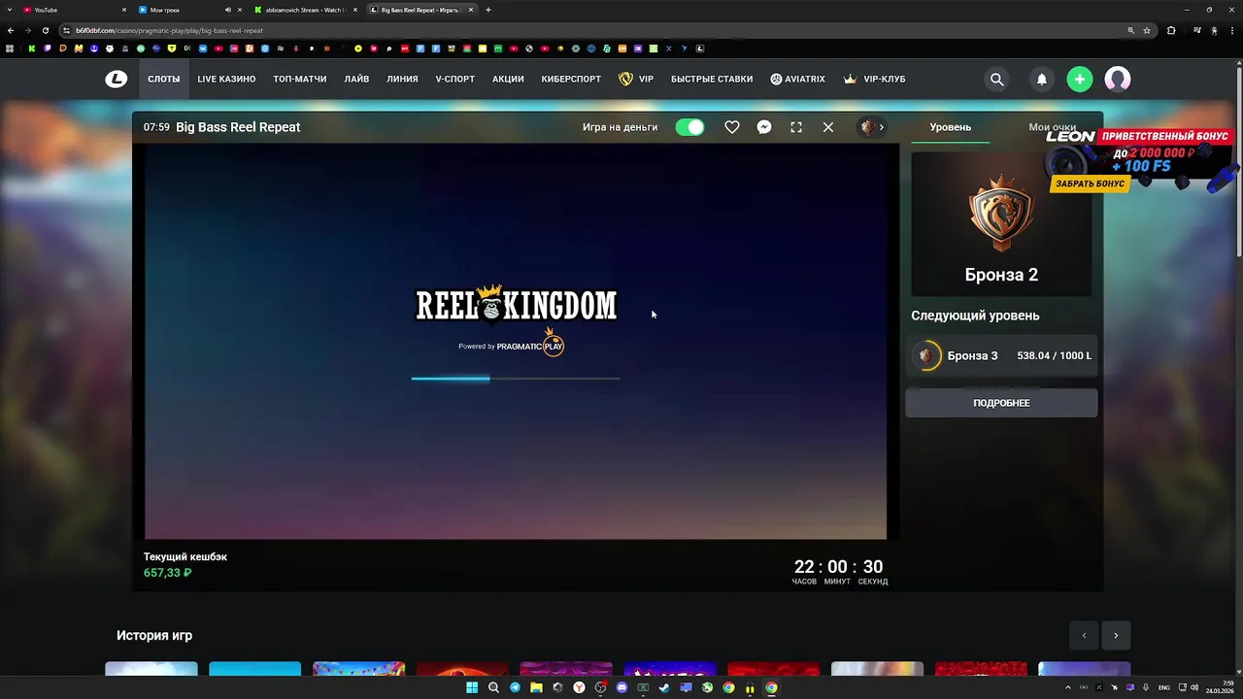This screenshot has height=699, width=1243.
Task: Toggle the 'Игра на деньги' switch
Action: (x=689, y=127)
